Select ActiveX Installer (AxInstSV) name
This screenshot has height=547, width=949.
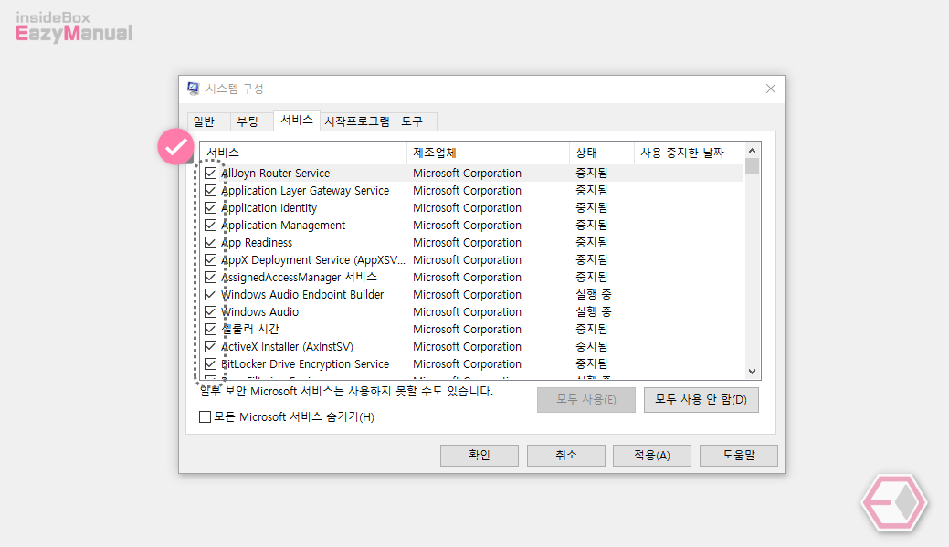(287, 347)
